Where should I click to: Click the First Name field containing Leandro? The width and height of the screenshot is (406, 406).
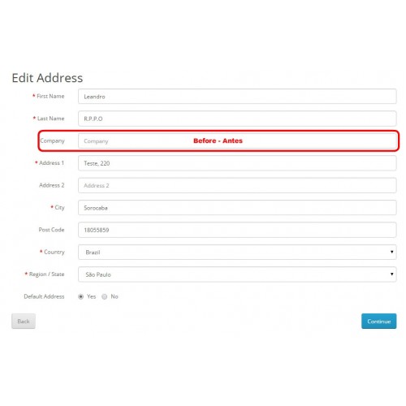pyautogui.click(x=237, y=97)
